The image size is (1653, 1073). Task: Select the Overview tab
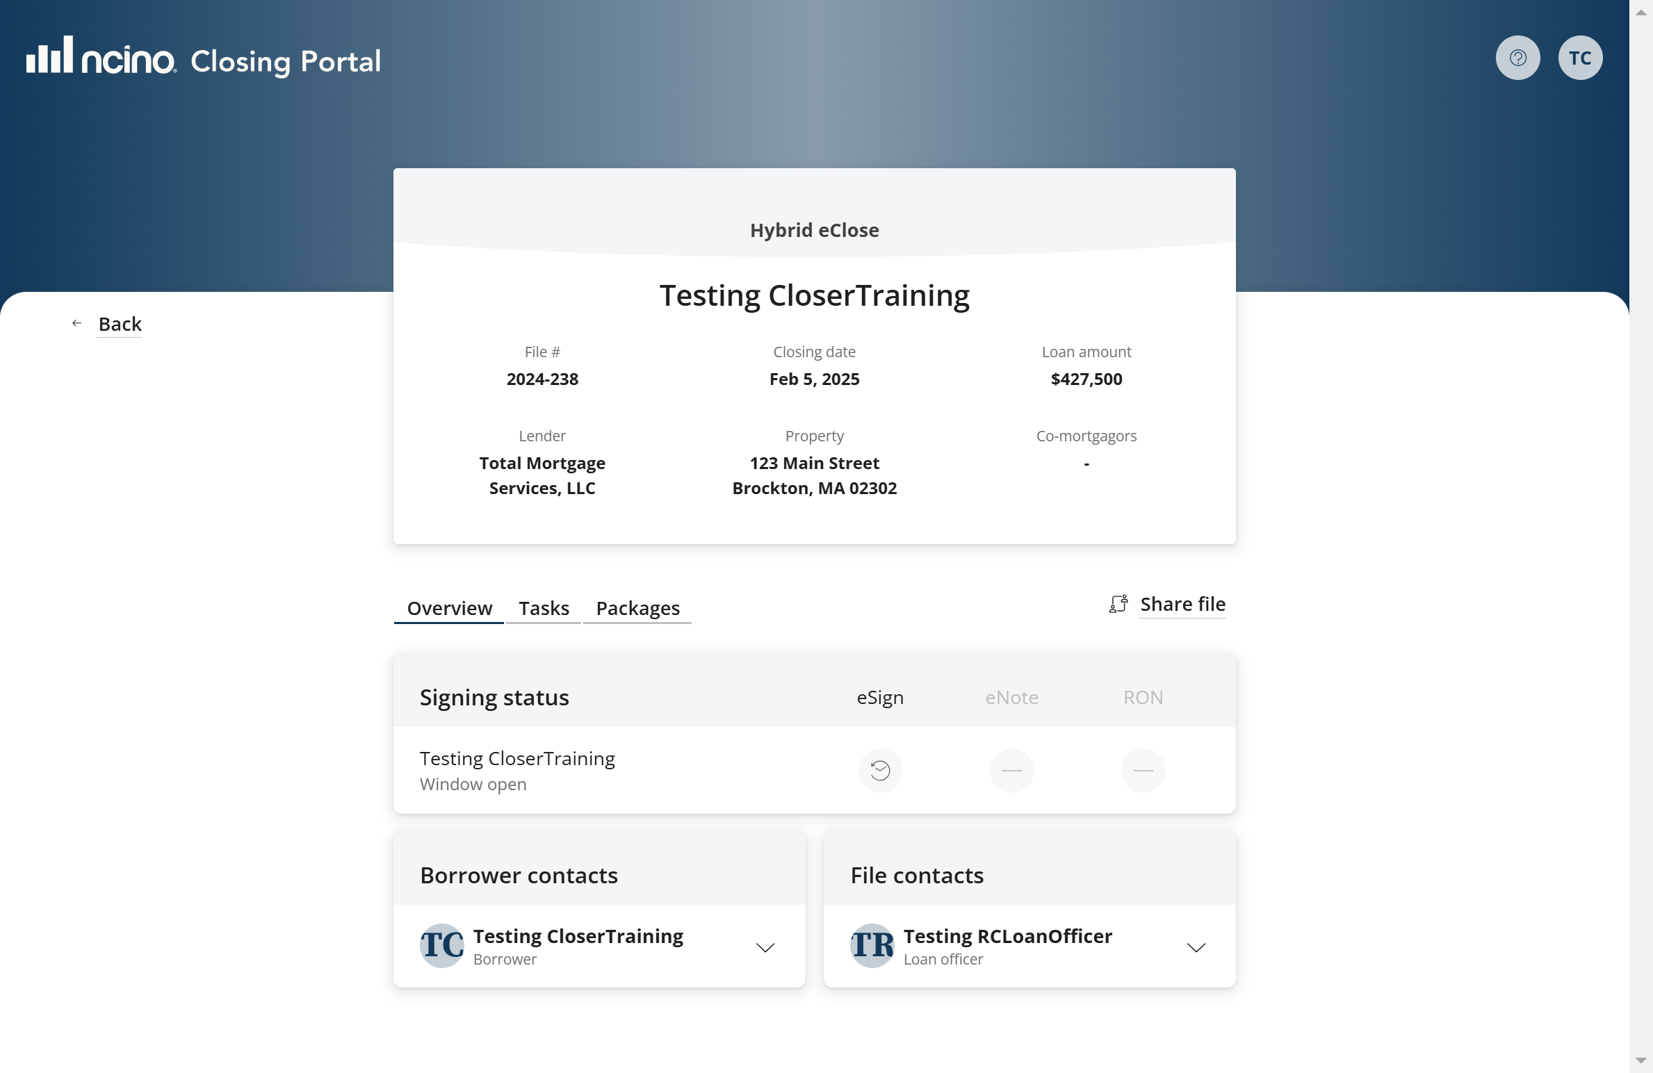click(x=449, y=608)
